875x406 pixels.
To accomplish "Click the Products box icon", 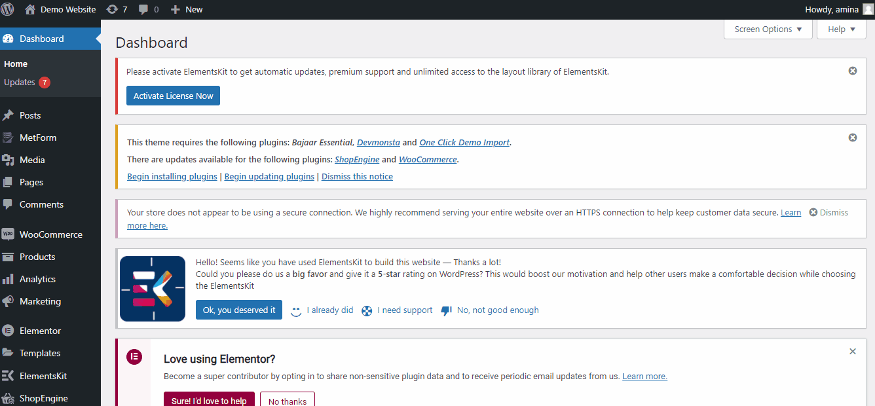I will [x=8, y=257].
